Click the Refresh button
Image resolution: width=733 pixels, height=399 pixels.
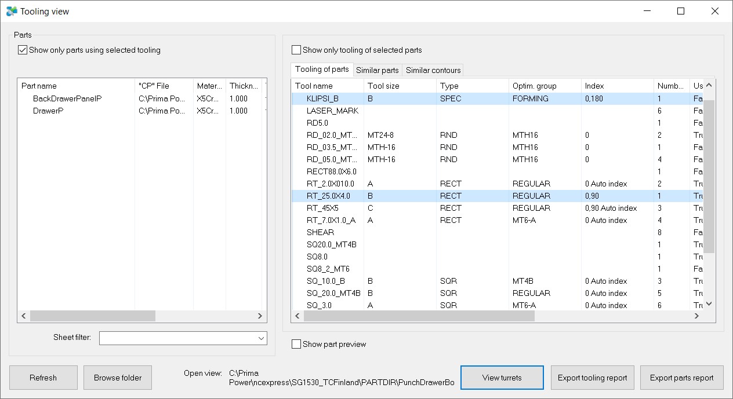pos(43,378)
